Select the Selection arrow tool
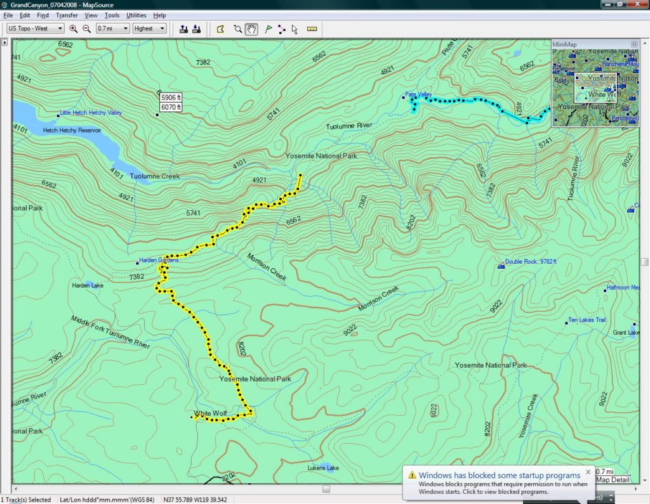The image size is (650, 504). 295,29
